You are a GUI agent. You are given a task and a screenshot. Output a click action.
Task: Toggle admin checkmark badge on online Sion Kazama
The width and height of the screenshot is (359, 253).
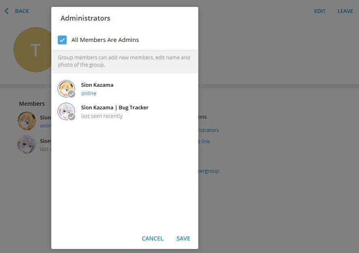tap(71, 94)
